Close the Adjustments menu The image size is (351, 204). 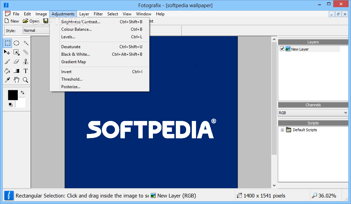pyautogui.click(x=63, y=14)
